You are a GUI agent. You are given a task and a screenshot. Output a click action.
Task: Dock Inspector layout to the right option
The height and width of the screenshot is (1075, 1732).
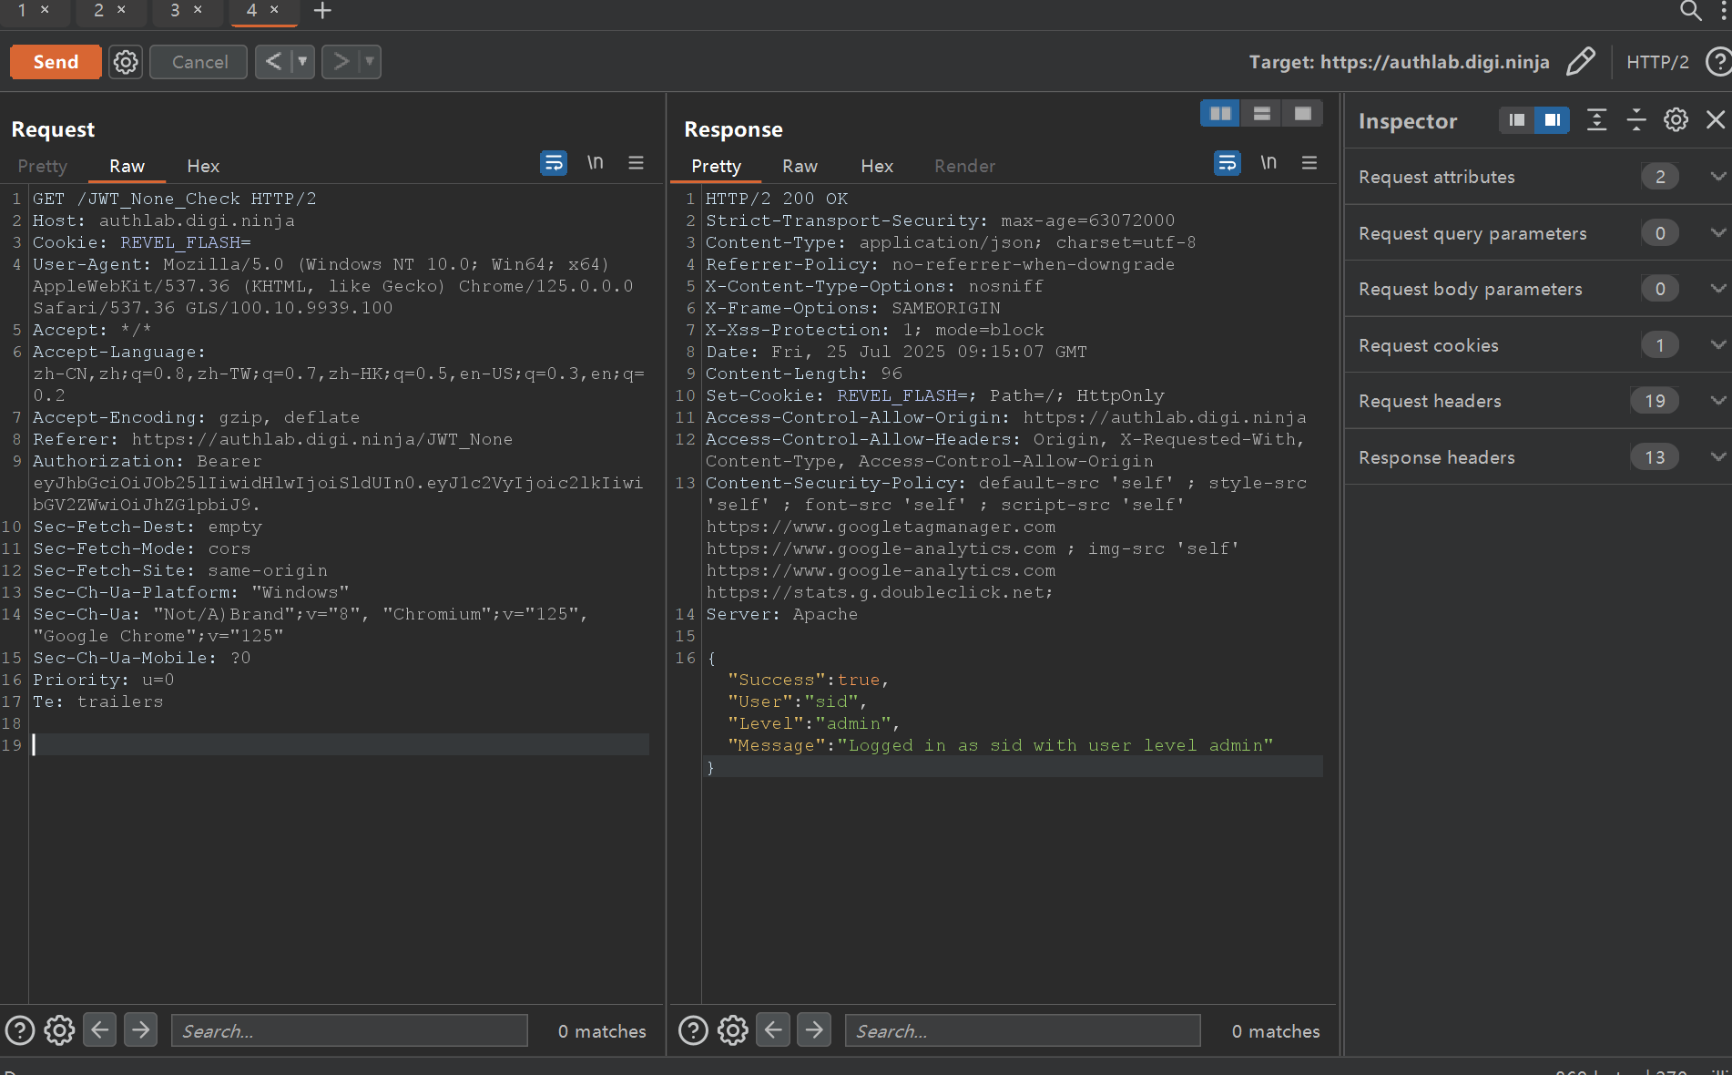point(1552,120)
